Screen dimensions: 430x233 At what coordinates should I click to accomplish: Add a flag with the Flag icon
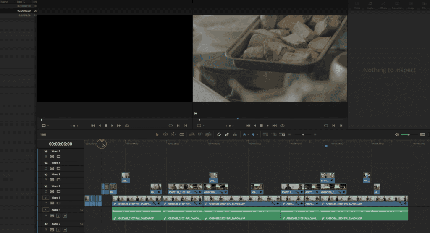[x=244, y=134]
